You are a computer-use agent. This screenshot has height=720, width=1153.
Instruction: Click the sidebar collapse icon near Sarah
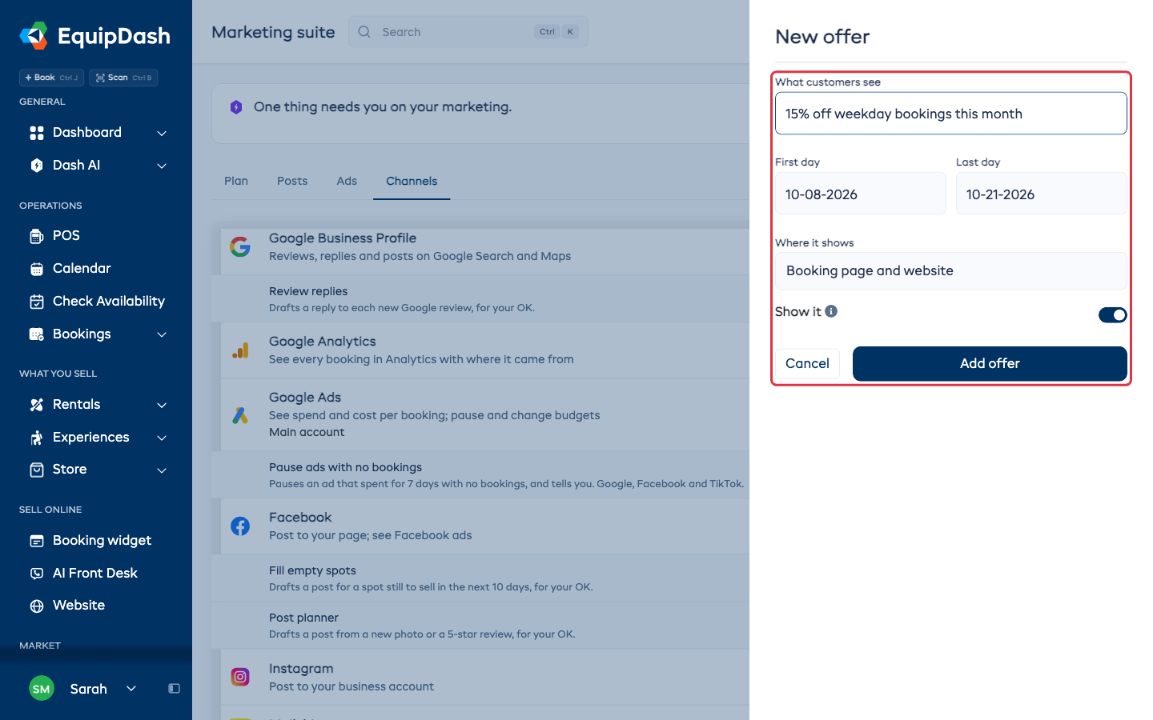point(174,689)
